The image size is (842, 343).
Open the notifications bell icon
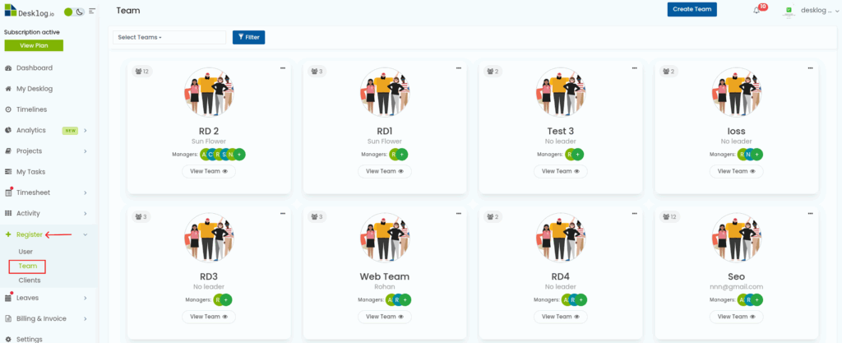pyautogui.click(x=756, y=11)
